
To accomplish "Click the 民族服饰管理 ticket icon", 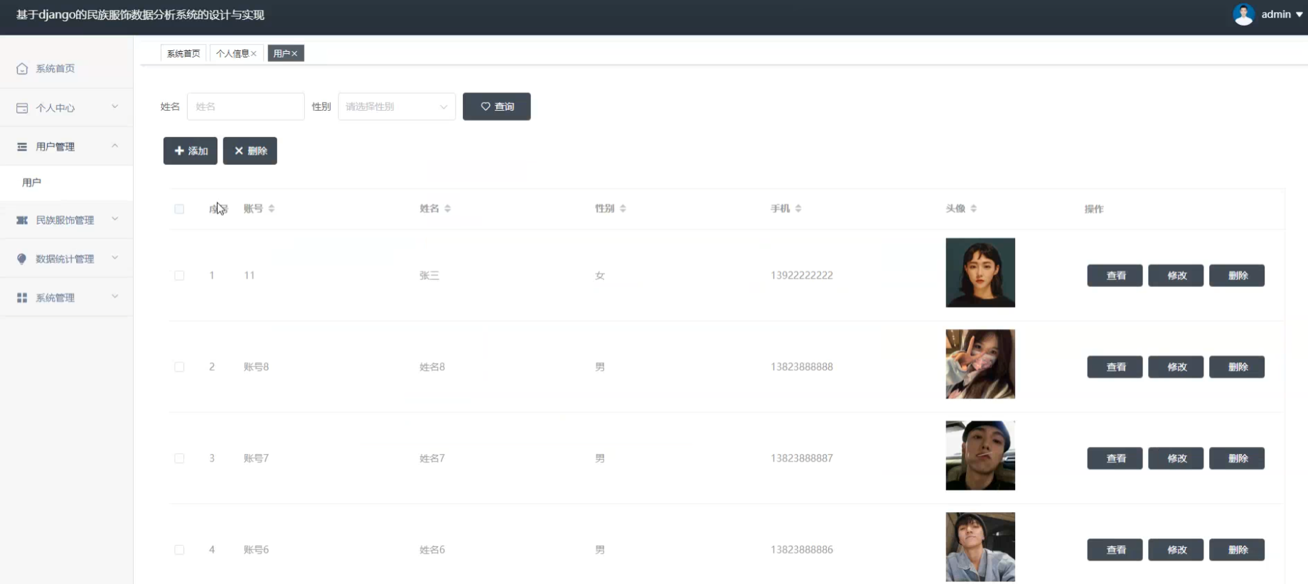I will pos(22,220).
